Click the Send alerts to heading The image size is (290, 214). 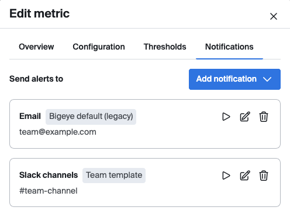coord(36,79)
